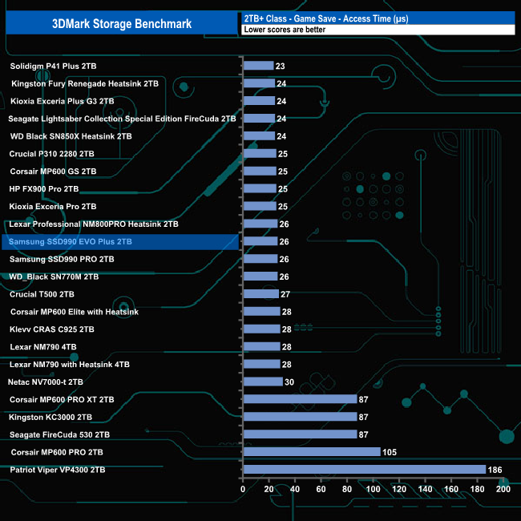Click the '120' axis tick label

(x=399, y=489)
